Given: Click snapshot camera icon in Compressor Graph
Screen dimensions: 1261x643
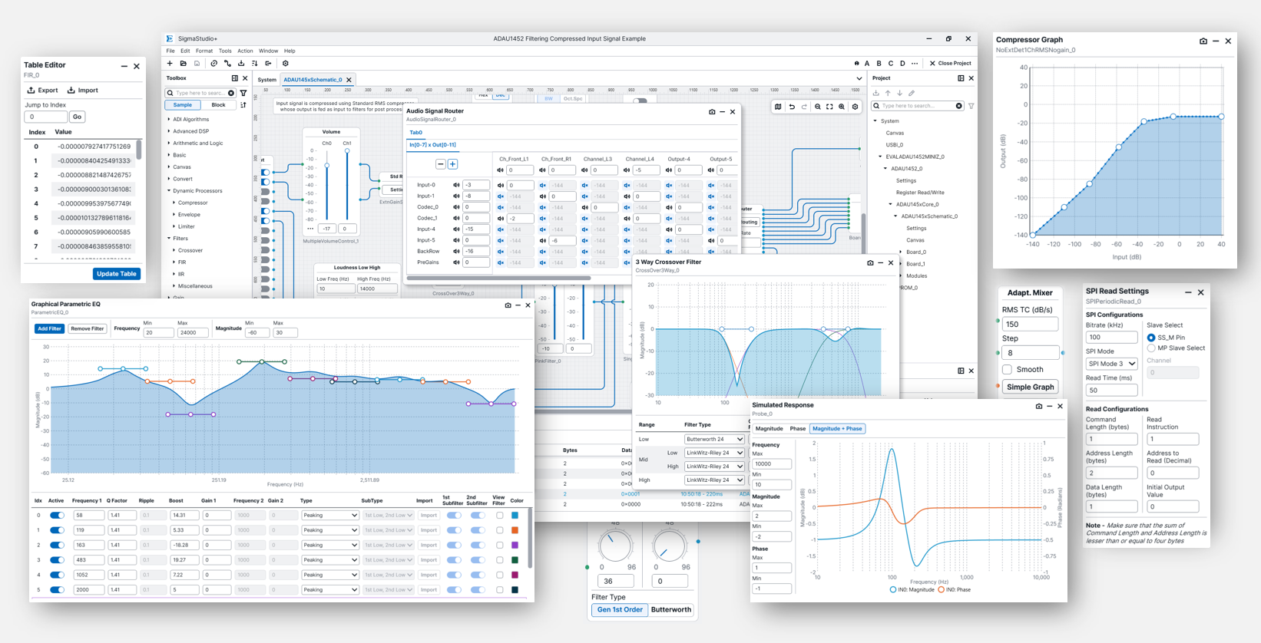Looking at the screenshot, I should 1203,41.
